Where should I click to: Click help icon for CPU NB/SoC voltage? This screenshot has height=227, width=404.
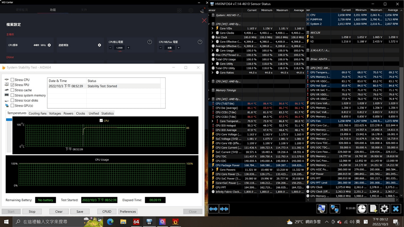[x=200, y=42]
